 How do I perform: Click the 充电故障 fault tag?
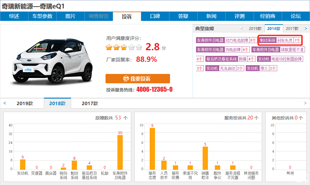[233, 50]
